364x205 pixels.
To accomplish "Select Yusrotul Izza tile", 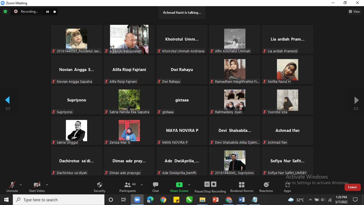I will tap(288, 100).
